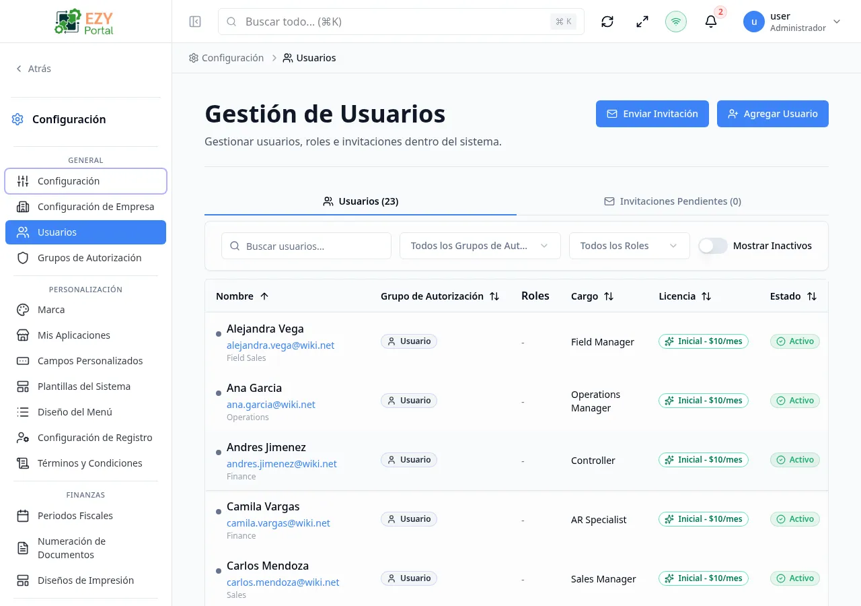Click Ana Garcia's license badge
The height and width of the screenshot is (606, 861).
tap(704, 401)
